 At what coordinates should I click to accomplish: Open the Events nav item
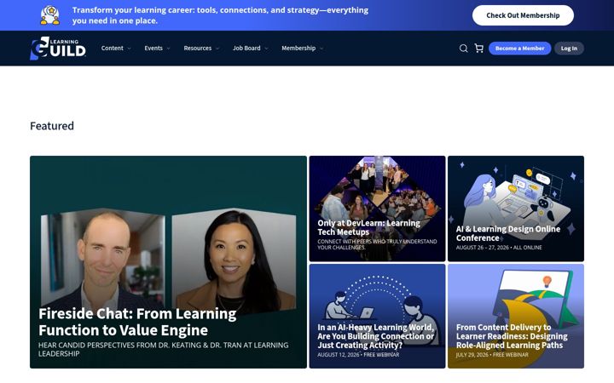[153, 48]
